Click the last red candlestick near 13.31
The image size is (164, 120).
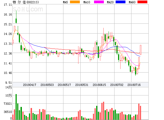141,50
